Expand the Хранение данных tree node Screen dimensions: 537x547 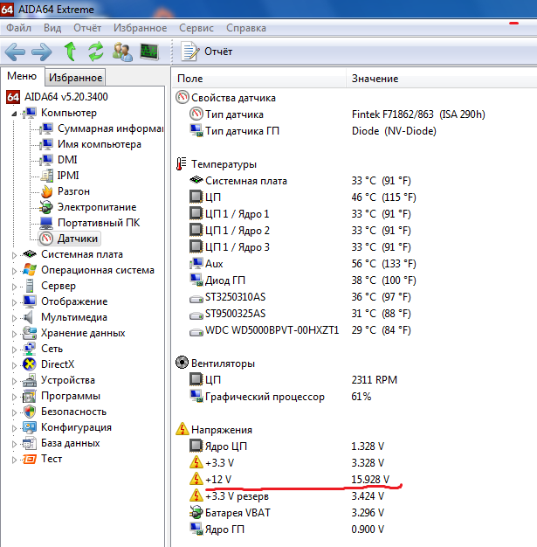[x=14, y=334]
